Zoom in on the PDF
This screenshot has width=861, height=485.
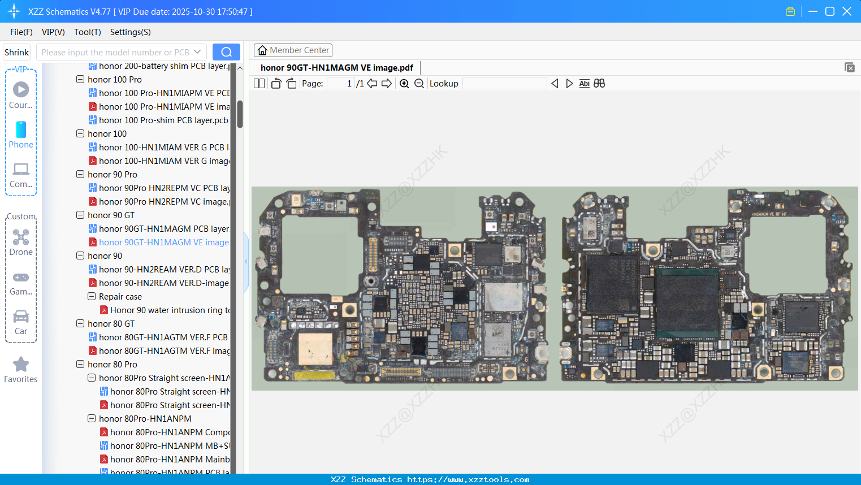404,84
